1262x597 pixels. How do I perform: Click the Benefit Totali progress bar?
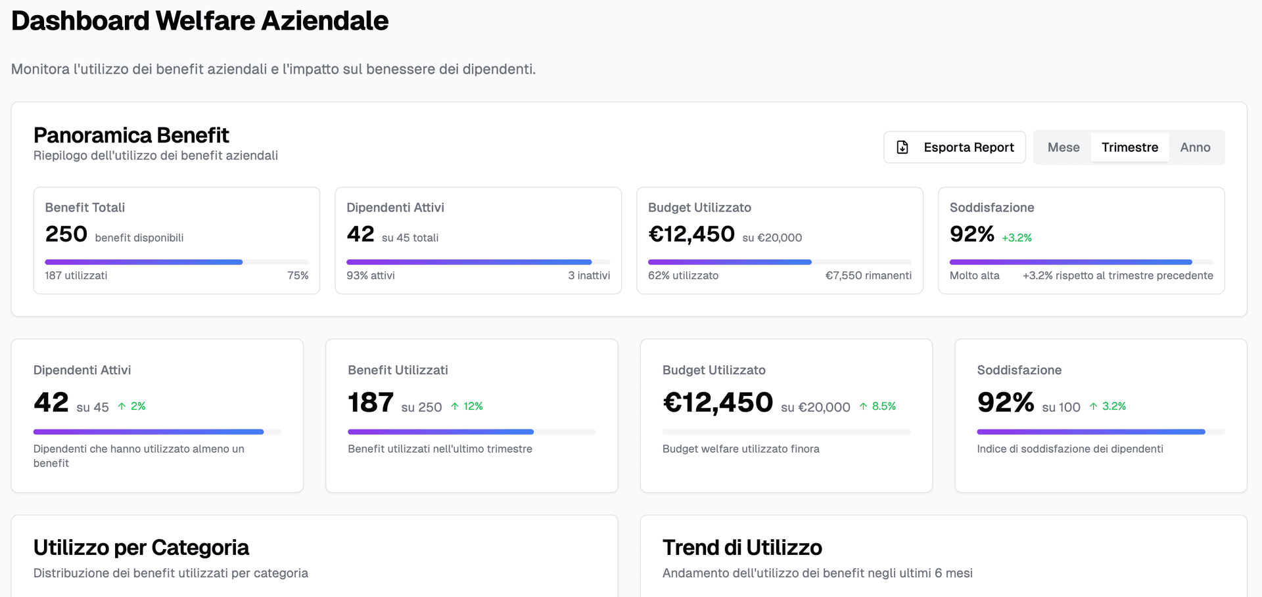(176, 261)
